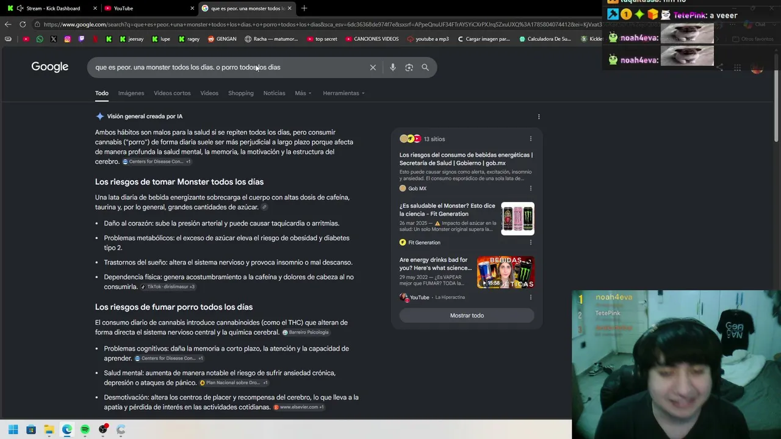Open Spotify from the taskbar
Screen dimensions: 781x439
click(x=85, y=430)
